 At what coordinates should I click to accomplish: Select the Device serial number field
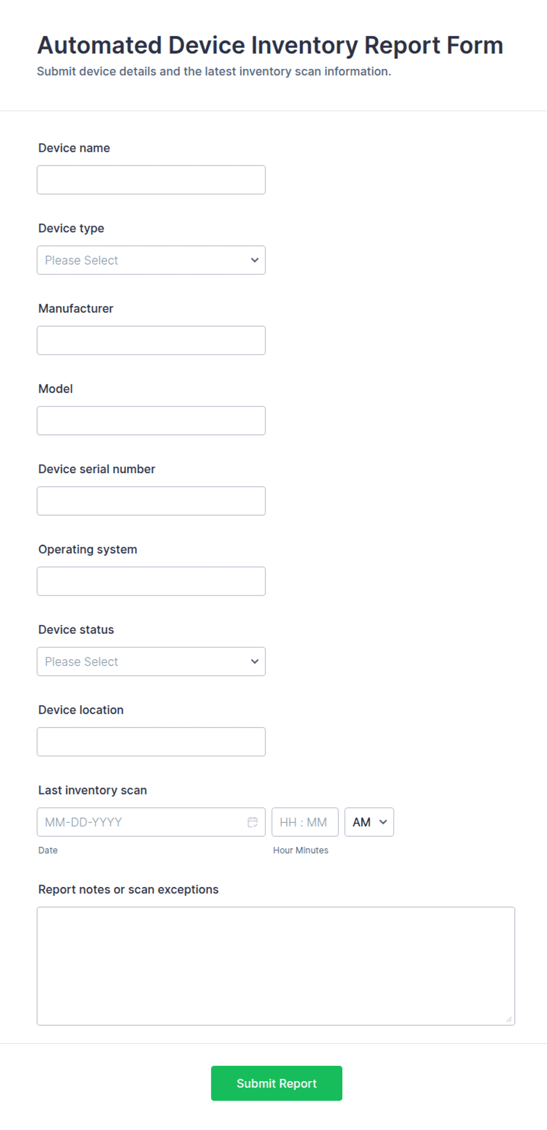click(151, 501)
